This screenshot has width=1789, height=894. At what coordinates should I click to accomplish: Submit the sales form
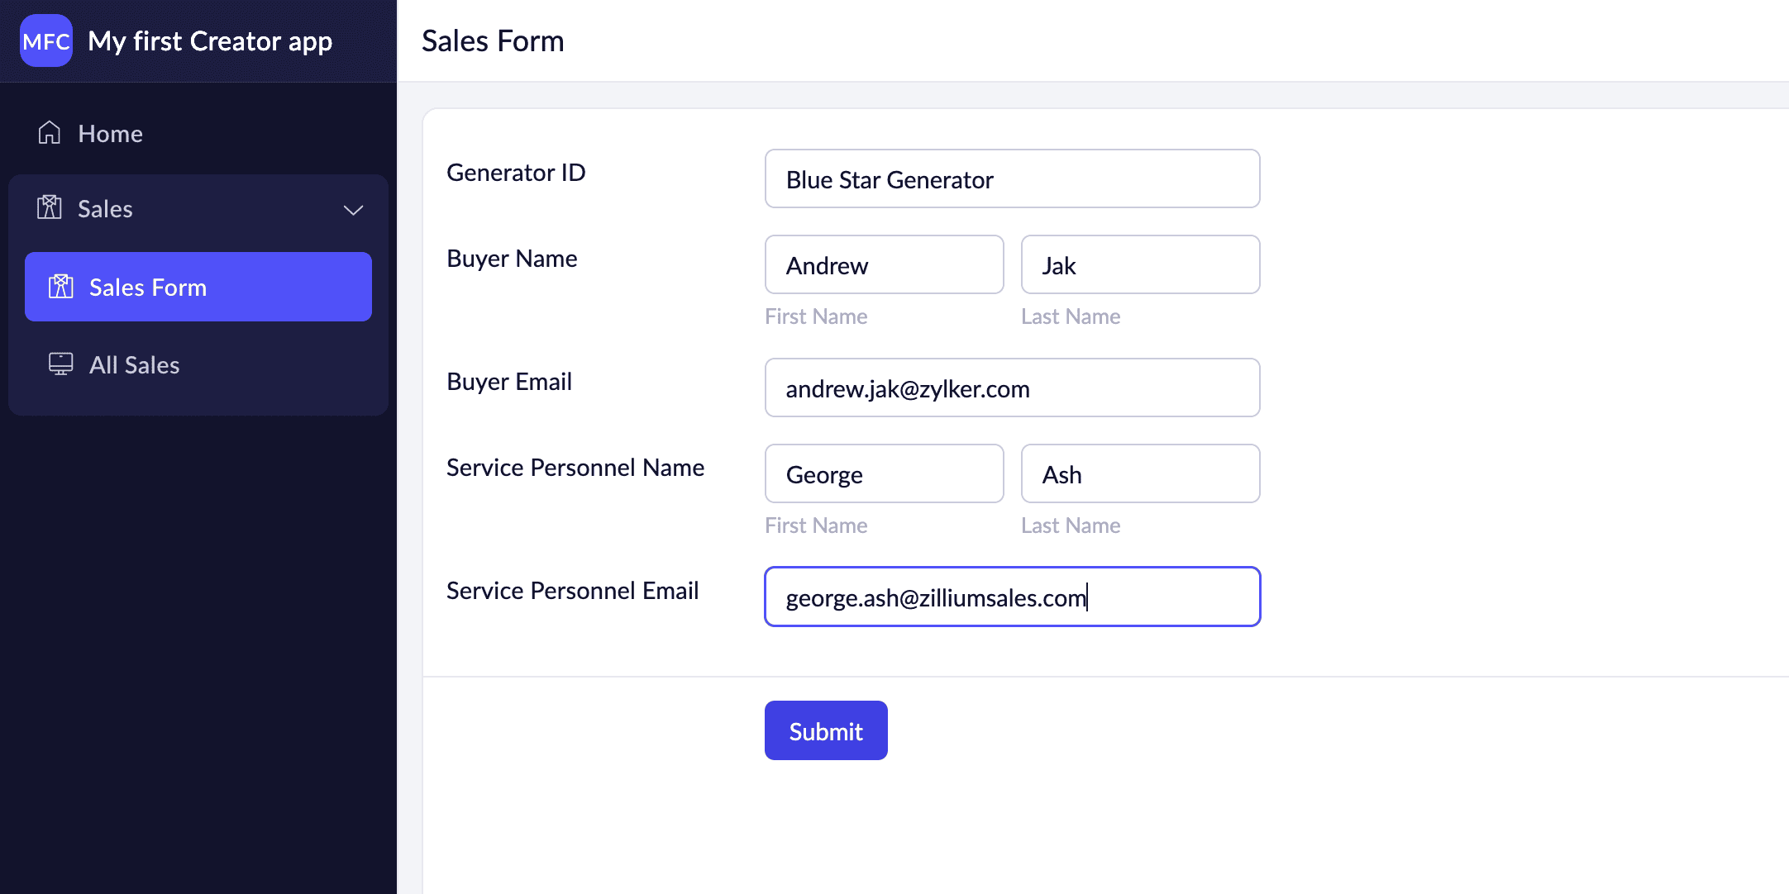[825, 730]
